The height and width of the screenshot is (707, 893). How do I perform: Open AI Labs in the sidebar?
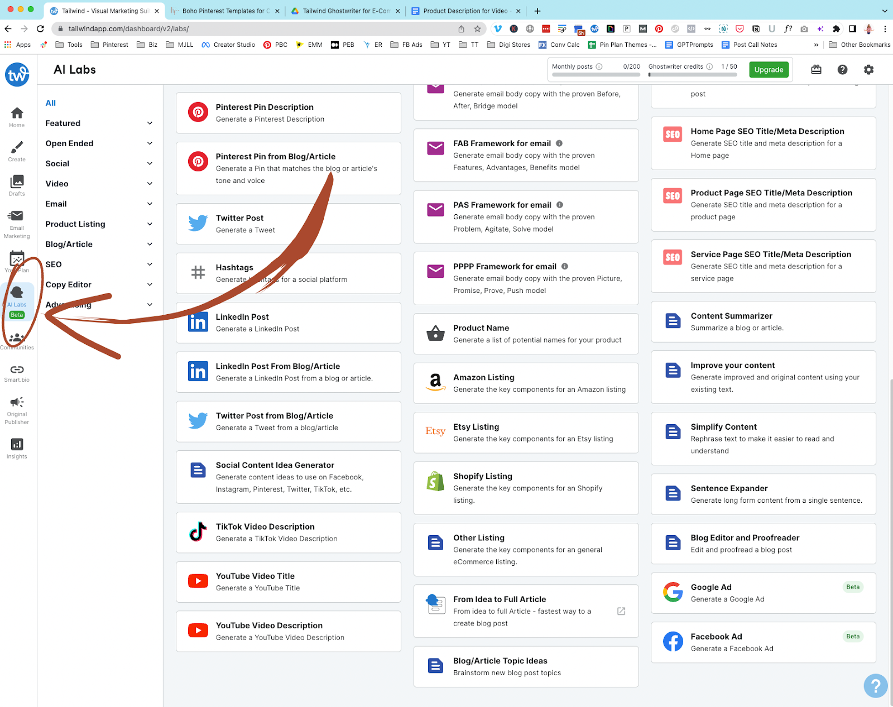[17, 301]
